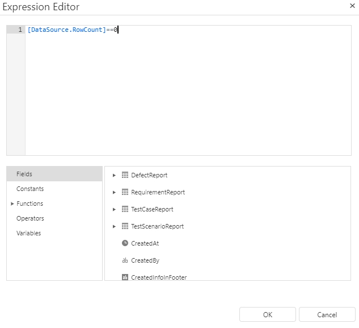Expand the Functions category arrow
This screenshot has width=359, height=328.
click(12, 204)
